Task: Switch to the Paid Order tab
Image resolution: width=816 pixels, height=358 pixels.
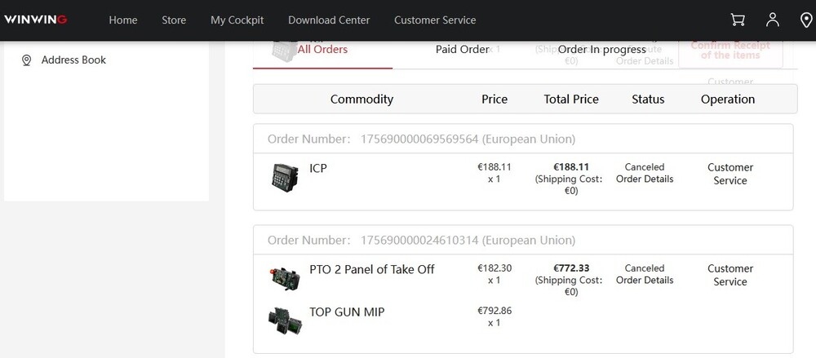Action: [x=462, y=50]
